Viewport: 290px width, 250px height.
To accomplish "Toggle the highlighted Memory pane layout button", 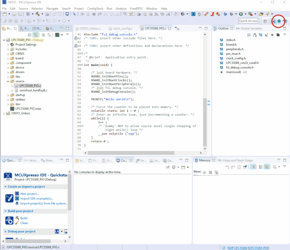I will (x=253, y=167).
